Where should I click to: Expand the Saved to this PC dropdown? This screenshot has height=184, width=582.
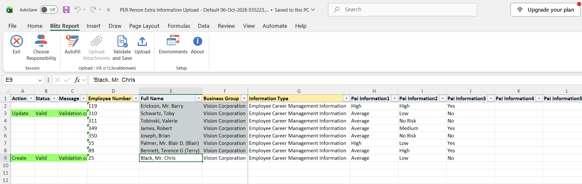313,10
